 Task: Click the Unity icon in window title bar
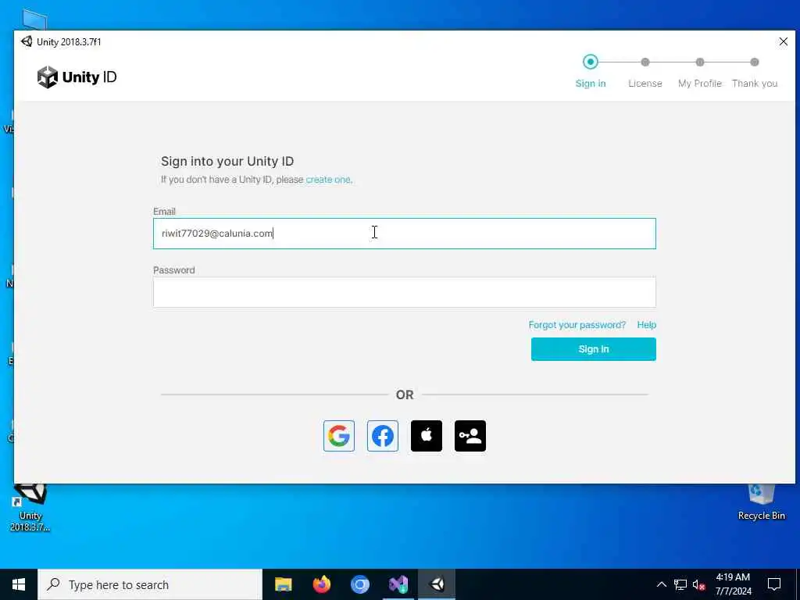coord(27,41)
